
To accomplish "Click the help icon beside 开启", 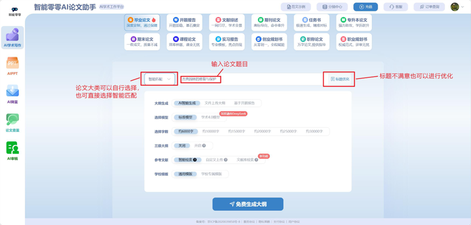I will tap(204, 146).
